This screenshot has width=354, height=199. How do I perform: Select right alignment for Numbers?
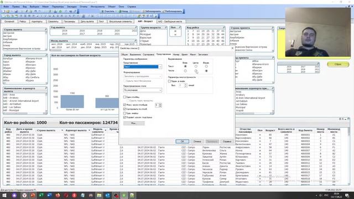click(x=206, y=71)
